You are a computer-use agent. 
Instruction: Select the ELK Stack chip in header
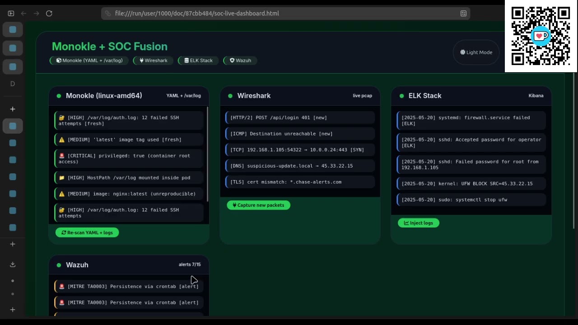point(198,60)
